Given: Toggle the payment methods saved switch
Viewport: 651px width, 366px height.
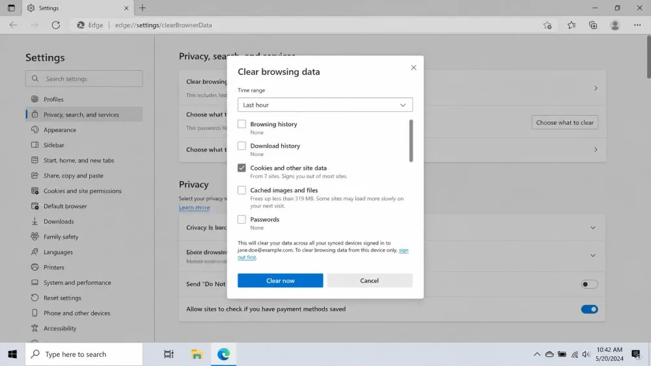Looking at the screenshot, I should (x=589, y=309).
